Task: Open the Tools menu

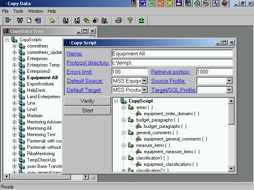Action: 18,11
